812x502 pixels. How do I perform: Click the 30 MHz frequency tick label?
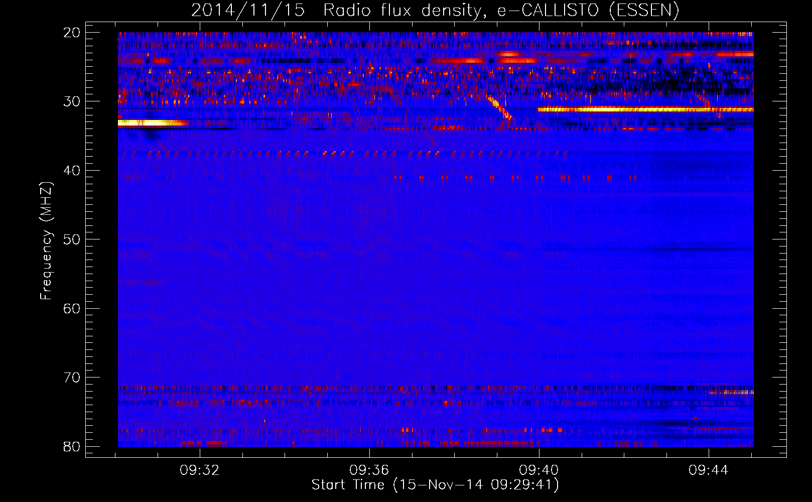[72, 101]
